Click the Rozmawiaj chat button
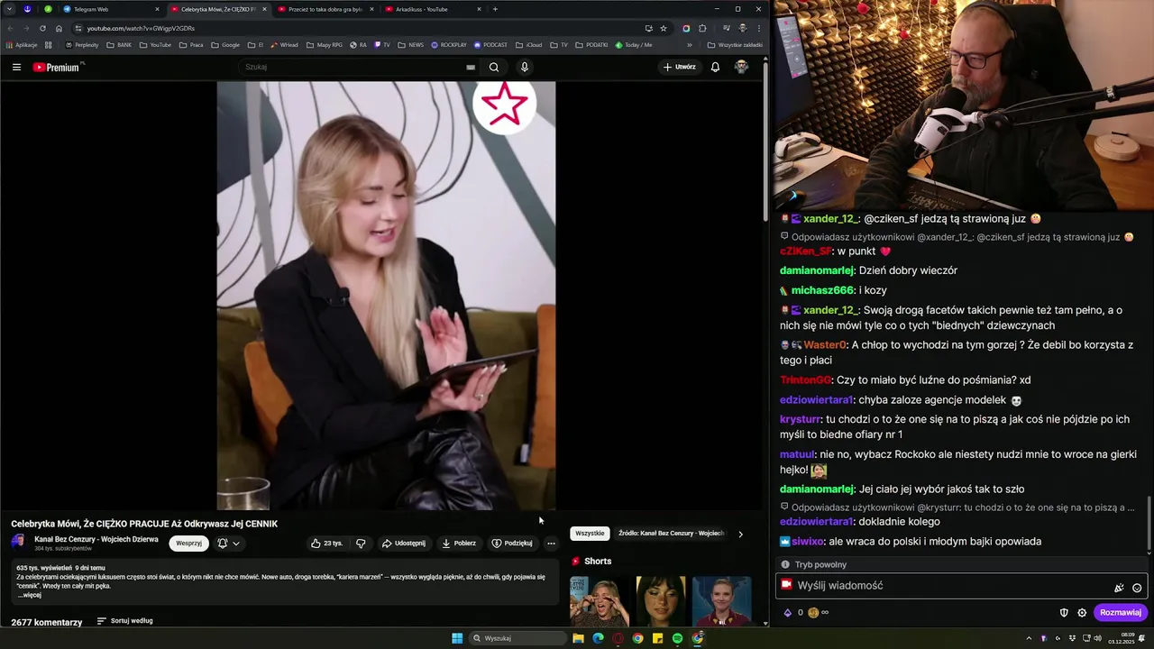 click(1121, 613)
